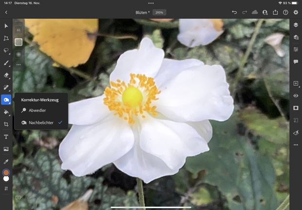Choose Abwedler from Korrektur-Werkzeug menu
Screen dimensions: 302x210
(x=37, y=111)
